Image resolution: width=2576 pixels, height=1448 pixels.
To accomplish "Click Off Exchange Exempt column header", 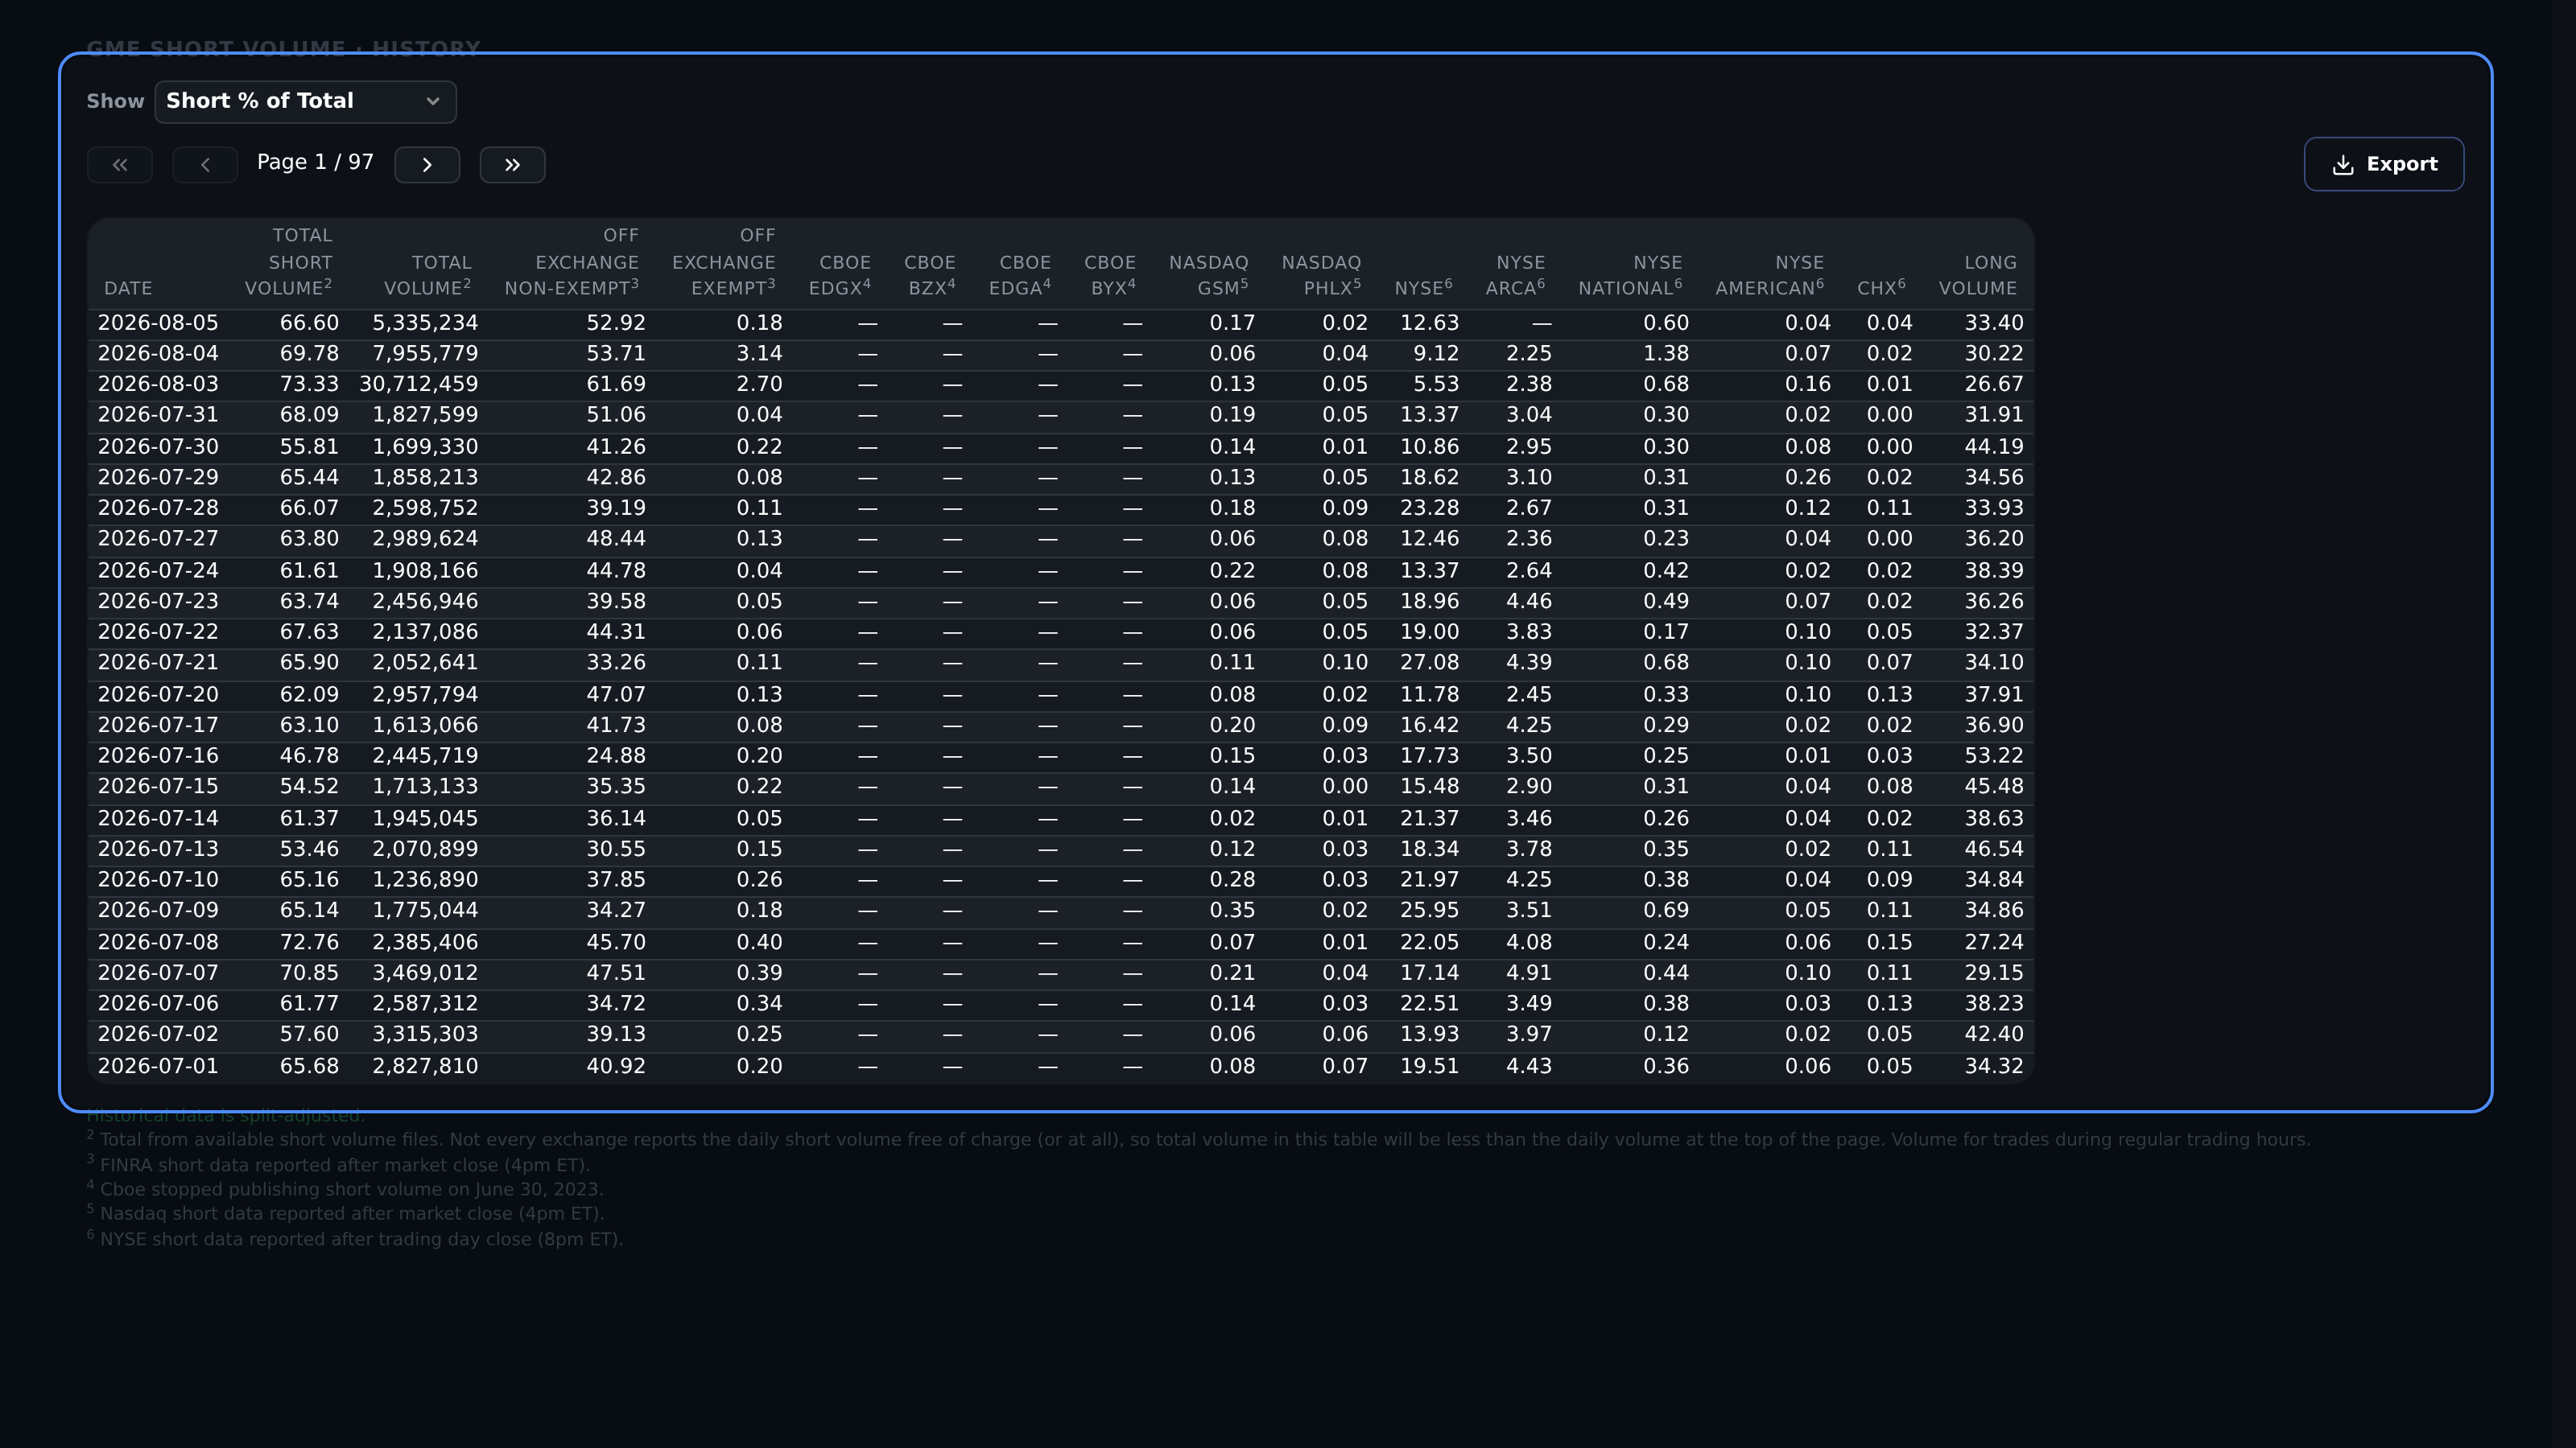I will coord(724,263).
